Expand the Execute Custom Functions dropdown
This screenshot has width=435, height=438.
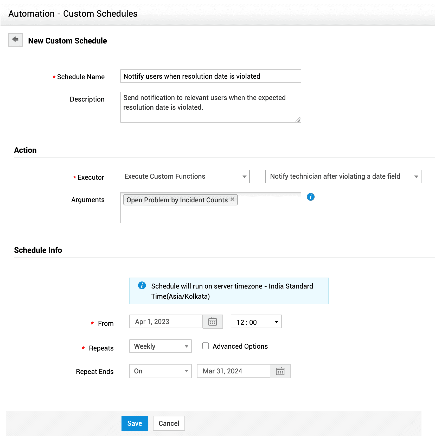click(184, 177)
